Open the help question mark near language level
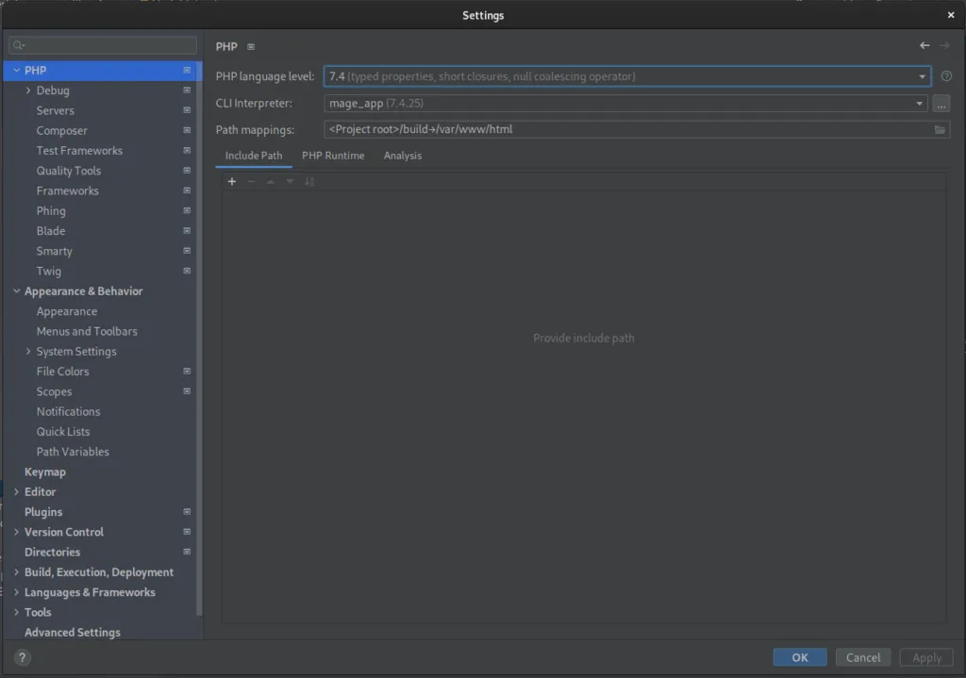The width and height of the screenshot is (966, 678). [x=947, y=75]
